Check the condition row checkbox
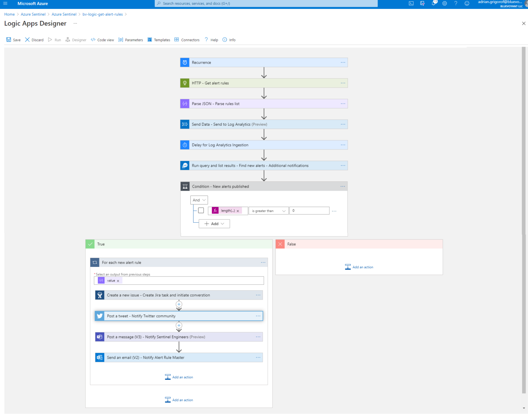The image size is (528, 414). (x=201, y=210)
